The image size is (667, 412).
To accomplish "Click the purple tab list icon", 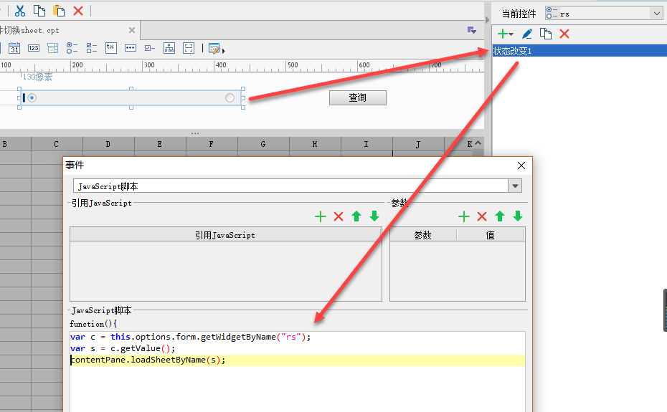I will tap(472, 30).
